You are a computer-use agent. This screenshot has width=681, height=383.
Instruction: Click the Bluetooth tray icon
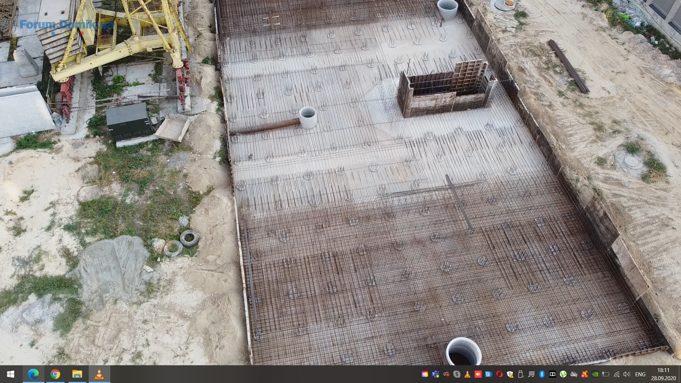click(x=542, y=374)
